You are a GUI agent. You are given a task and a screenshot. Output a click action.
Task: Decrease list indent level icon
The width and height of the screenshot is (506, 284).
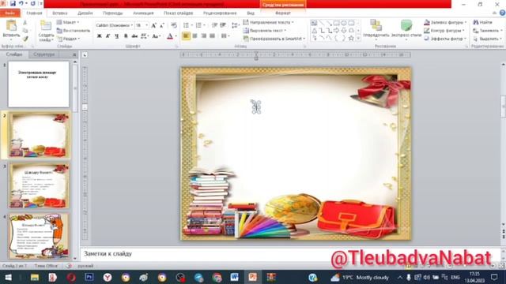point(214,25)
